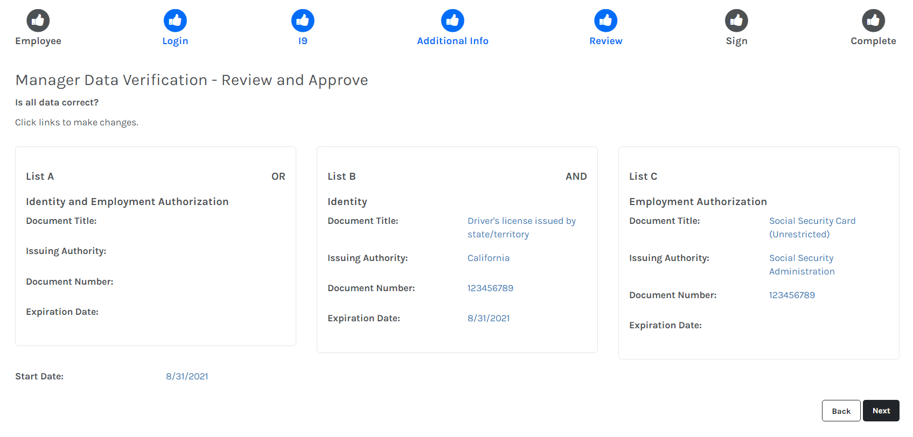
Task: Click the Complete step thumbs-up icon
Action: 873,20
